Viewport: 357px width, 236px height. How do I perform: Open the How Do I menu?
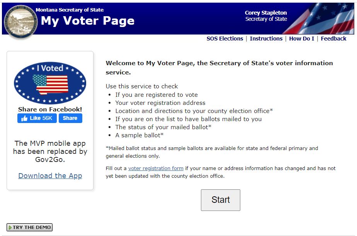301,39
